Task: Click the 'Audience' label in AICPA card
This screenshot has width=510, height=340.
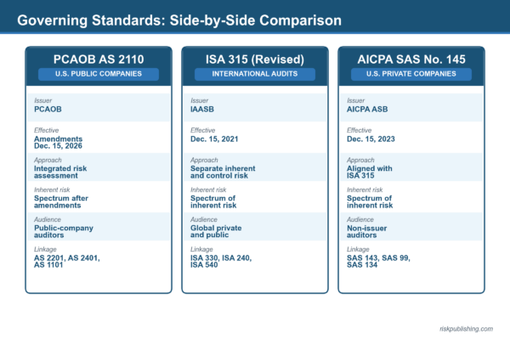Action: tap(360, 219)
